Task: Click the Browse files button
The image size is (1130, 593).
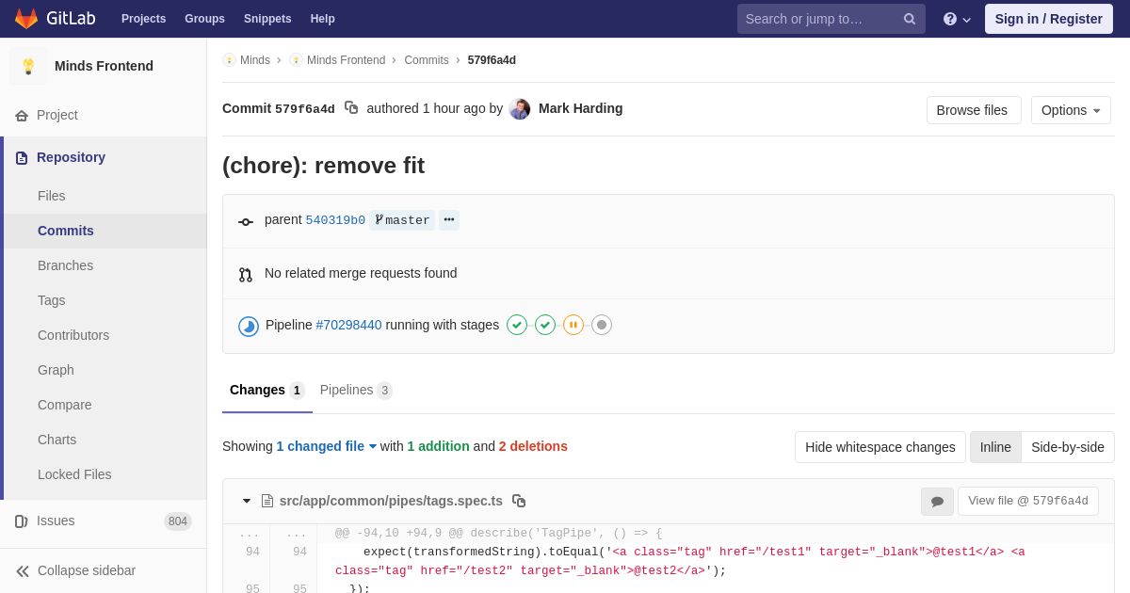Action: click(974, 110)
